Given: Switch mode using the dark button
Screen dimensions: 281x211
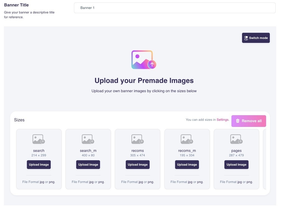Looking at the screenshot, I should point(256,38).
